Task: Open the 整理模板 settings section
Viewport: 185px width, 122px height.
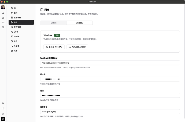Action: 21,18
